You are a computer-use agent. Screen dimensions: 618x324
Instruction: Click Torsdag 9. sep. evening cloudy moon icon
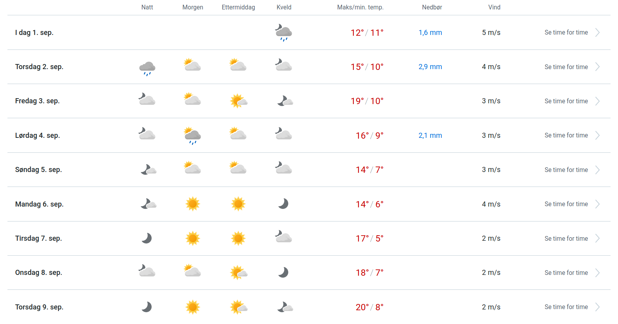(x=285, y=307)
